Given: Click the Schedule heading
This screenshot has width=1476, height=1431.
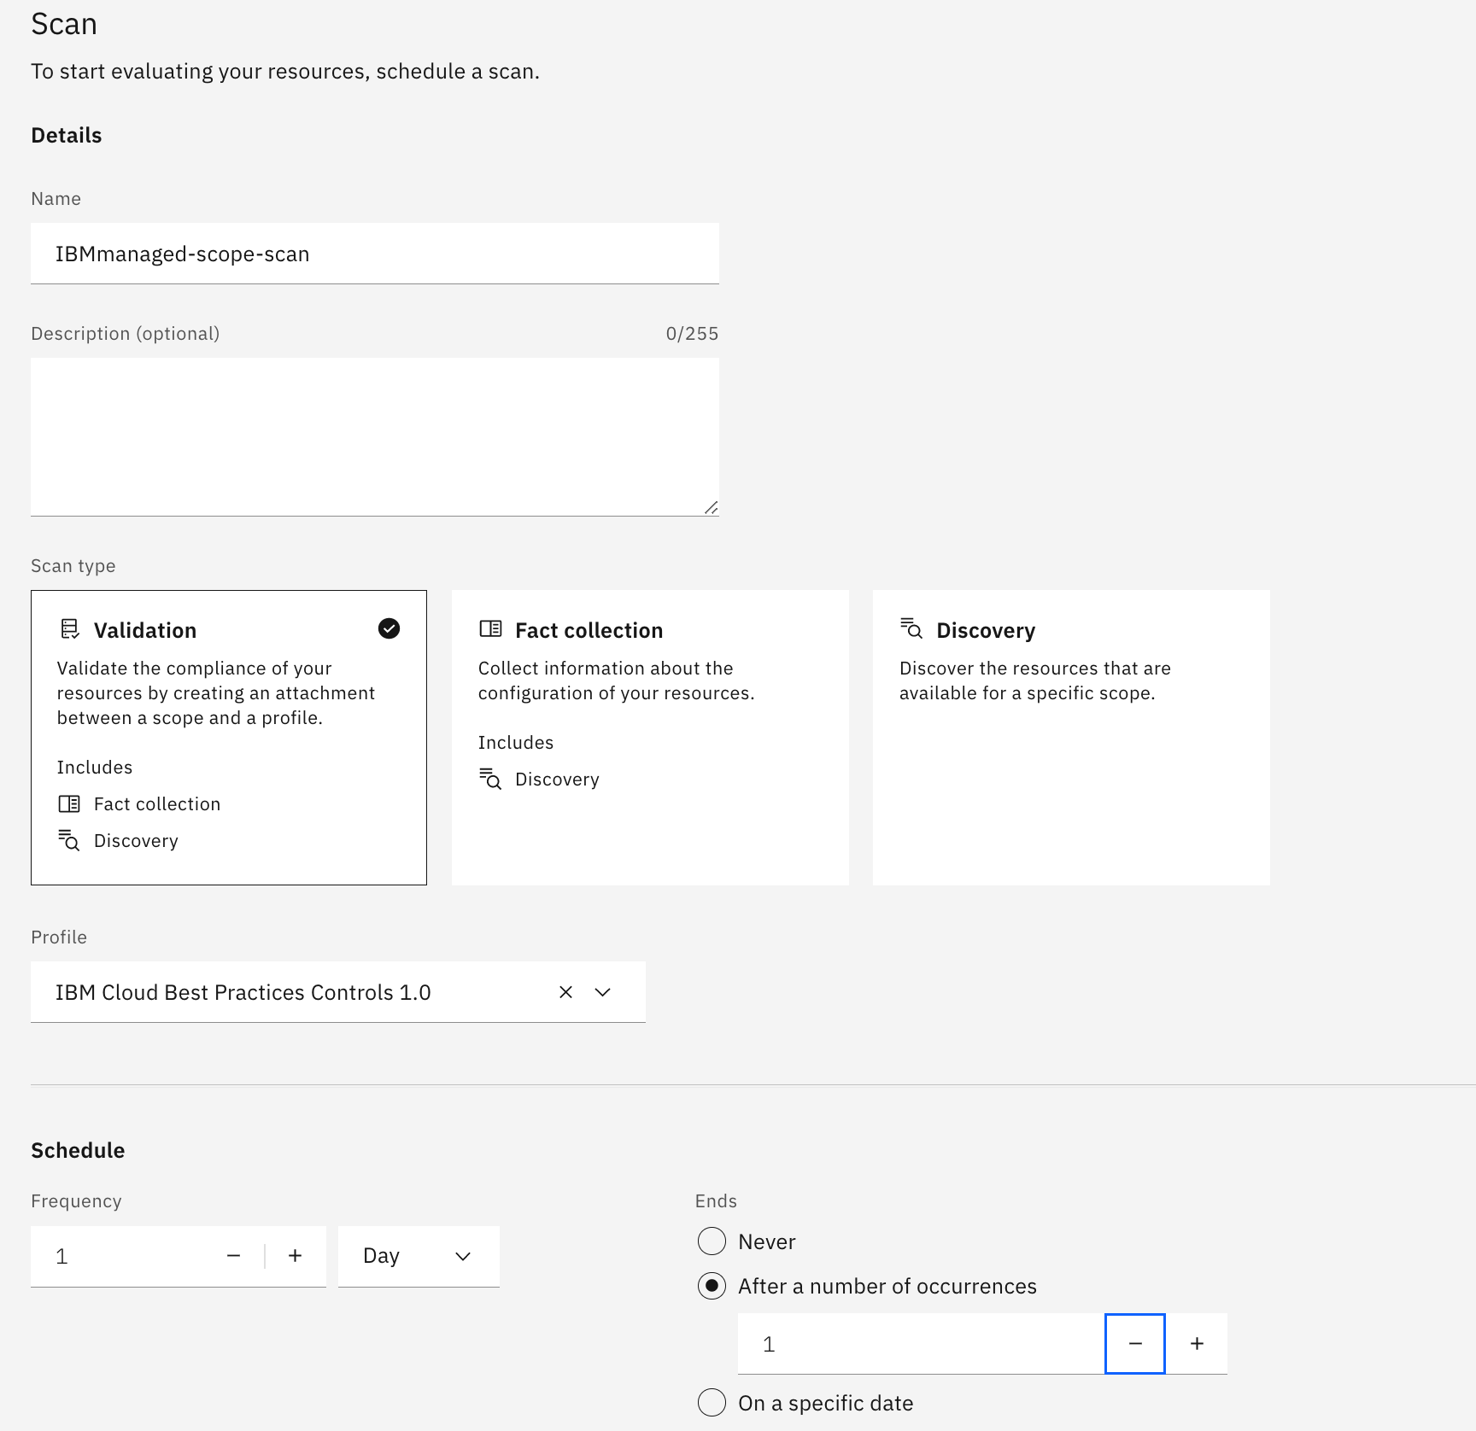Looking at the screenshot, I should point(78,1150).
